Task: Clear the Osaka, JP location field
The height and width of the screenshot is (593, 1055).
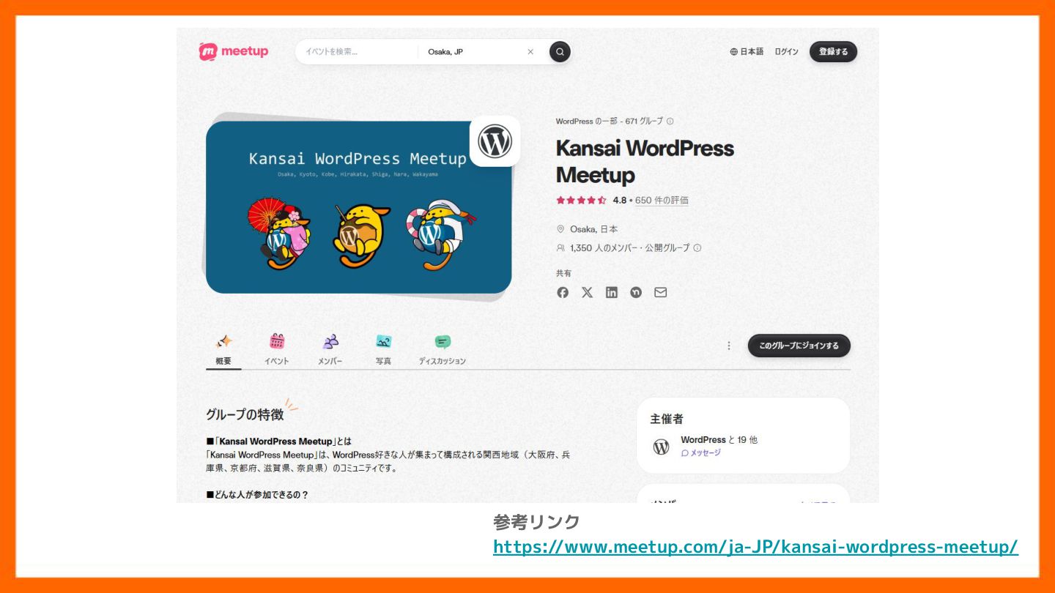Action: pos(530,52)
